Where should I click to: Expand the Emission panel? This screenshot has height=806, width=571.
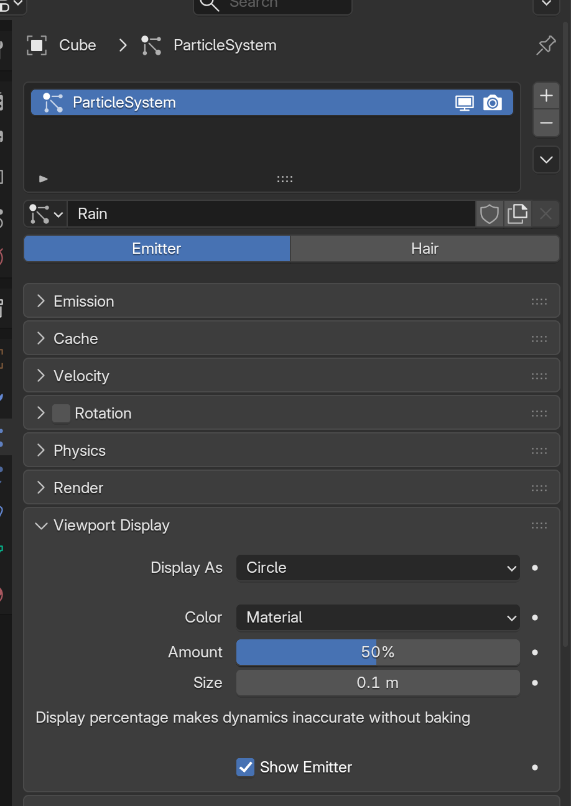41,302
